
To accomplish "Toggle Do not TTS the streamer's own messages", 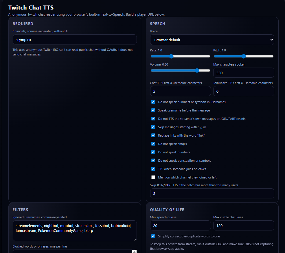I will pos(153,118).
